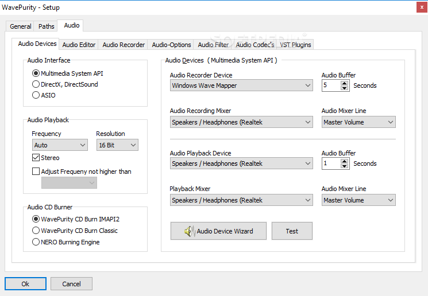
Task: Expand the Playback Mixer dropdown
Action: click(241, 200)
